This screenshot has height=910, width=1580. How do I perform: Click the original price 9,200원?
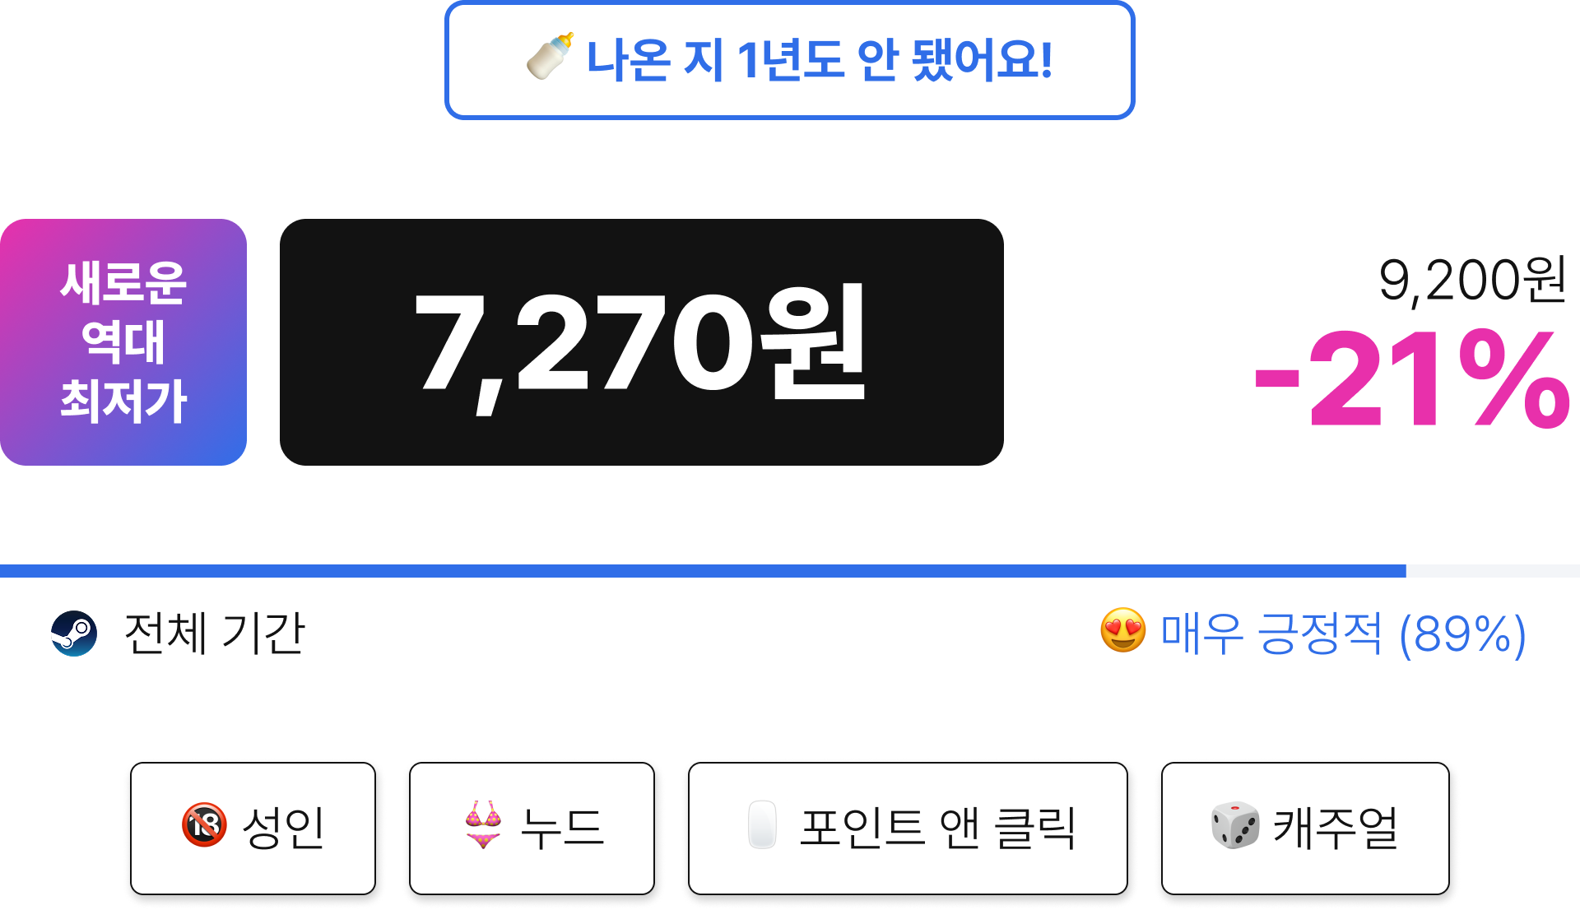pyautogui.click(x=1472, y=281)
